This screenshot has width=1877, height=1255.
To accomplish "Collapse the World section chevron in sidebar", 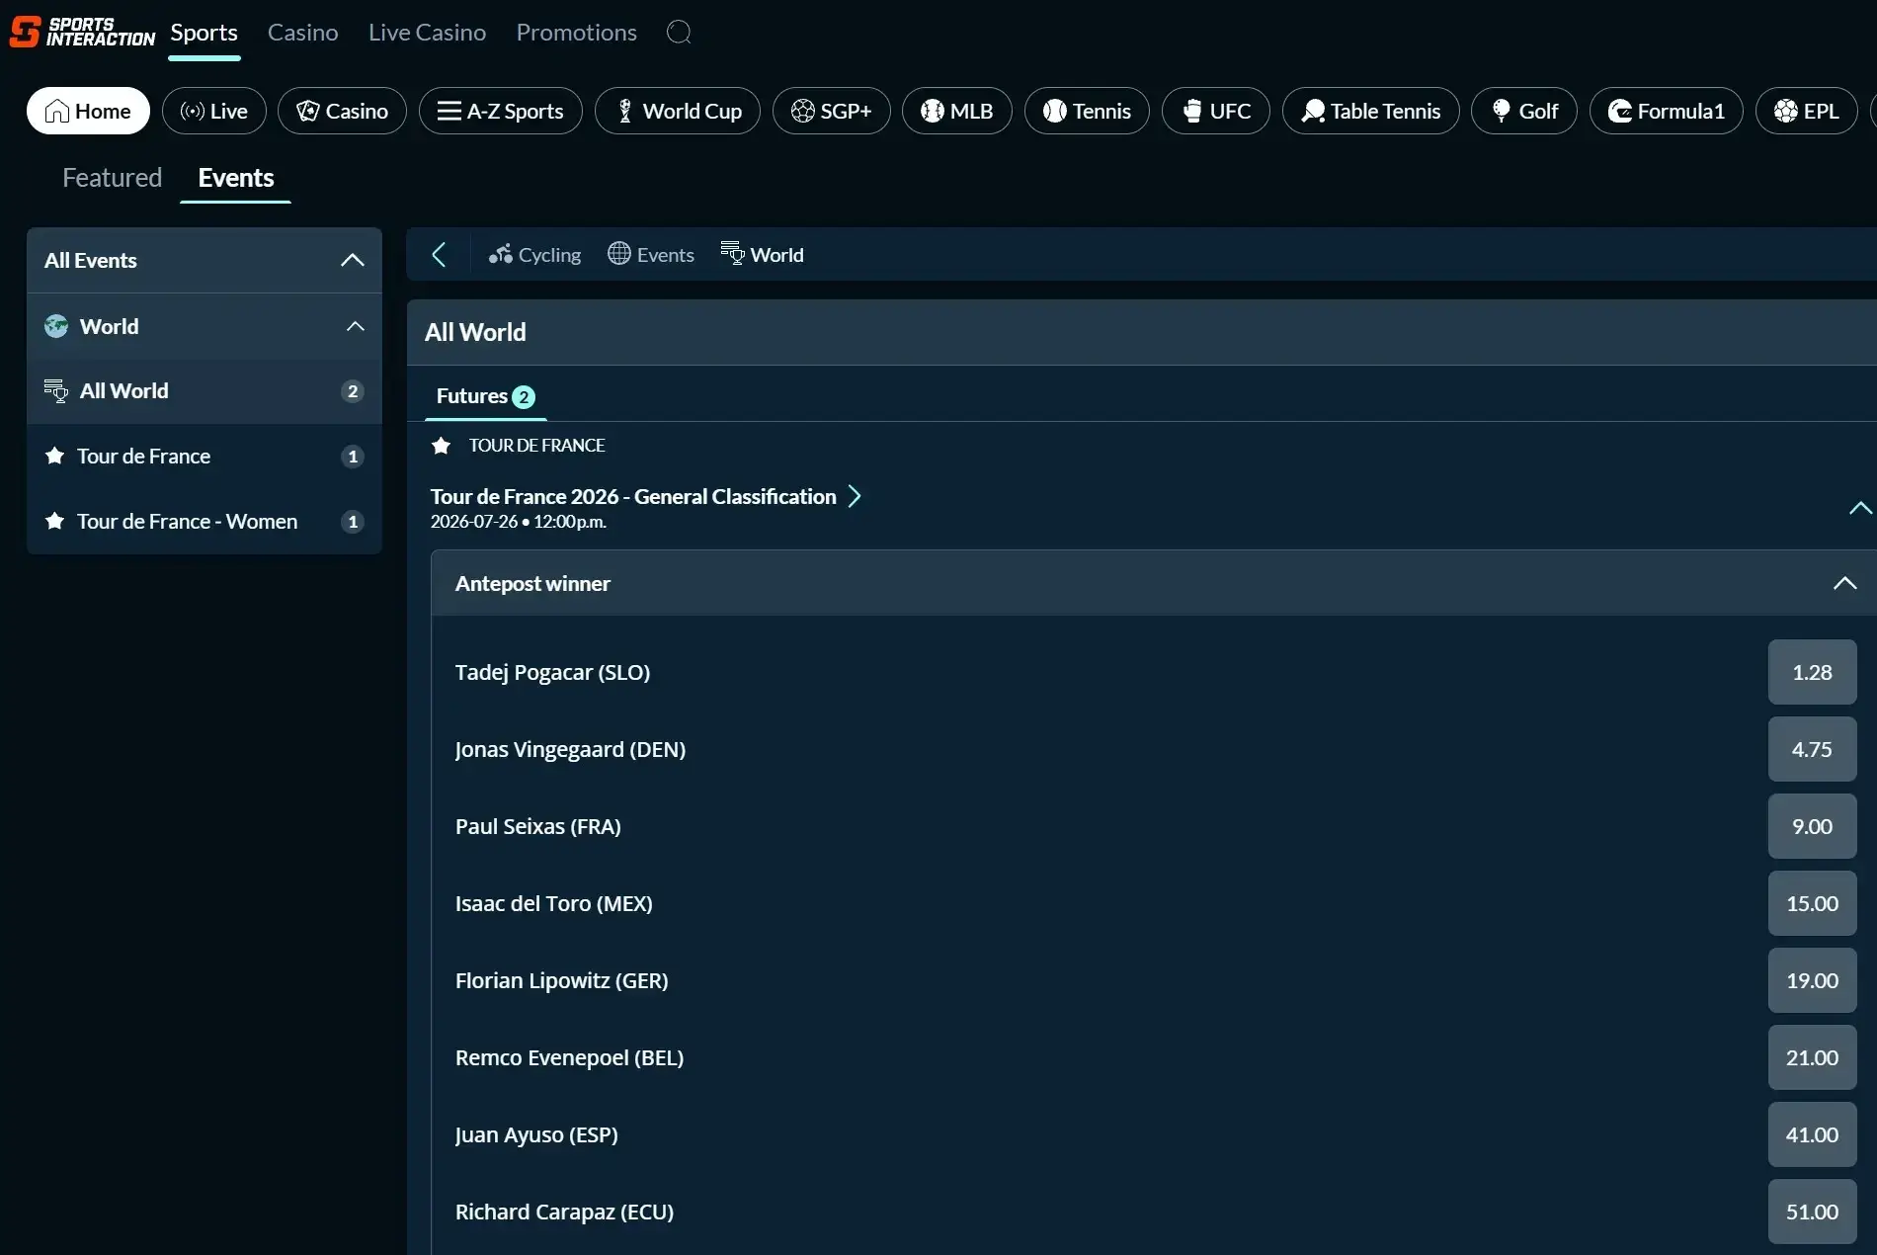I will (x=356, y=326).
